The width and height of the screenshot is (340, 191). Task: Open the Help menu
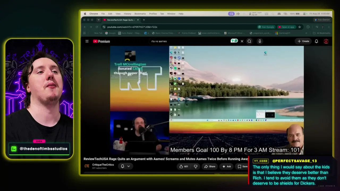coord(181,14)
